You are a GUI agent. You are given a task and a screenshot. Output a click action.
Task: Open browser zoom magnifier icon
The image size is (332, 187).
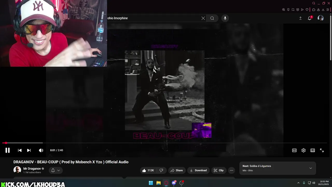pyautogui.click(x=283, y=10)
